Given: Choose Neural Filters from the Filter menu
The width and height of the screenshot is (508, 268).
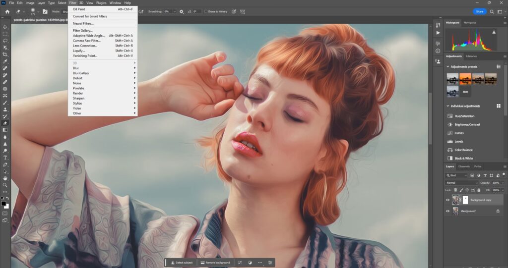Looking at the screenshot, I should coord(83,23).
